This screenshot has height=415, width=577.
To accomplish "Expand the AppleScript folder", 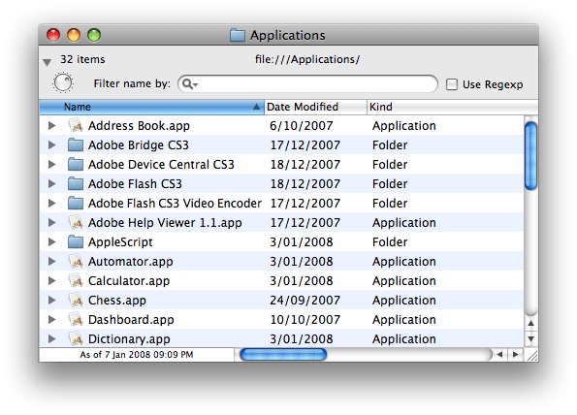I will point(52,242).
